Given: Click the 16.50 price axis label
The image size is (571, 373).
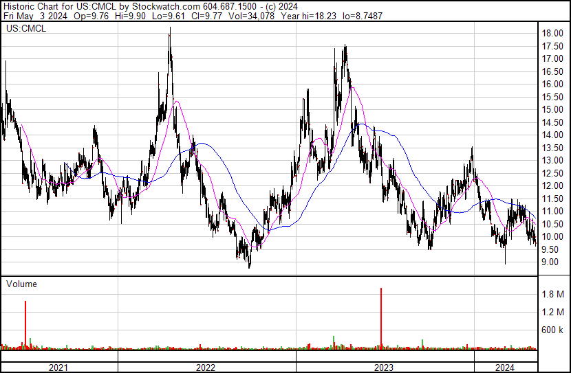Looking at the screenshot, I should (x=552, y=71).
